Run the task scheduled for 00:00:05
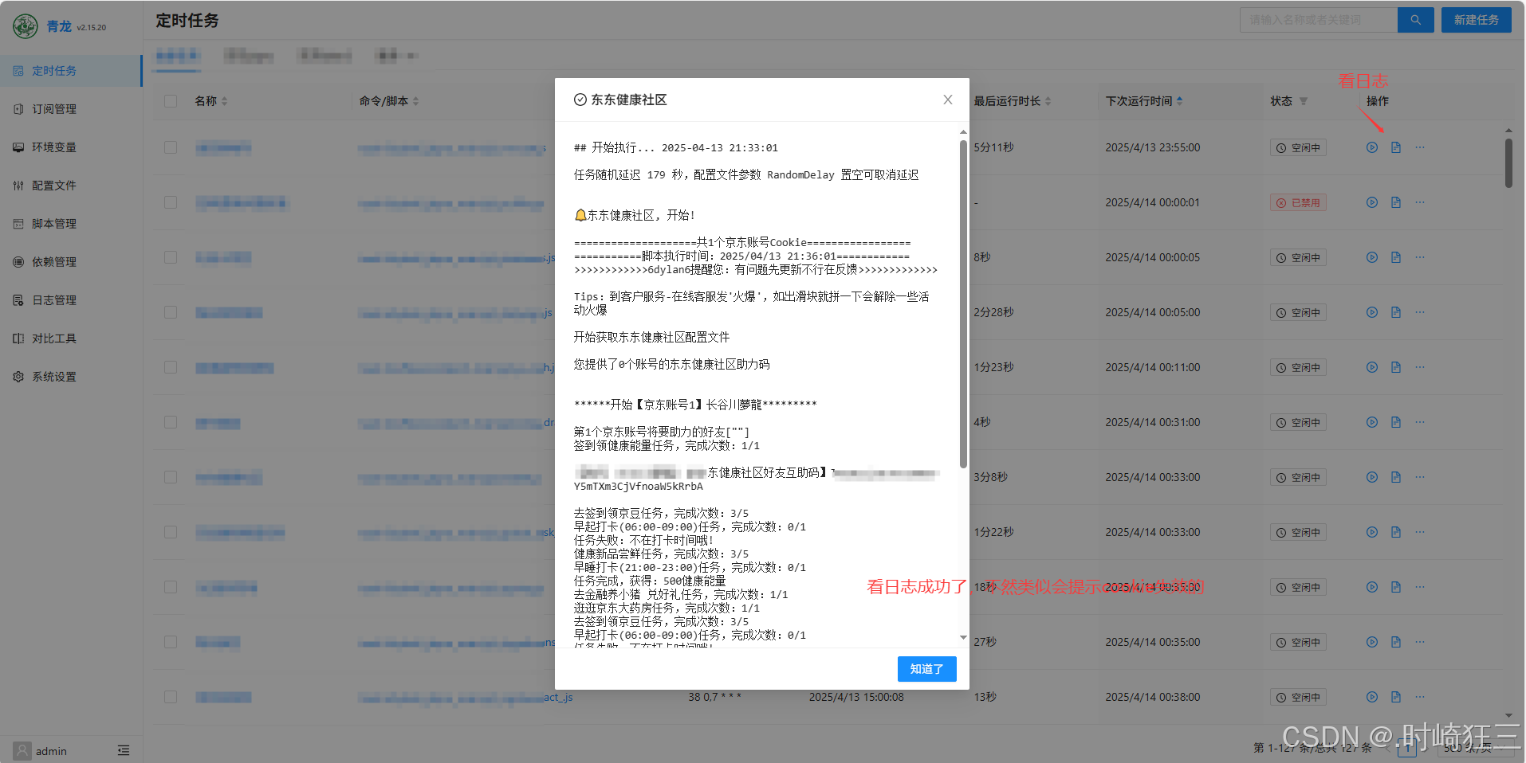This screenshot has width=1526, height=763. [1371, 257]
